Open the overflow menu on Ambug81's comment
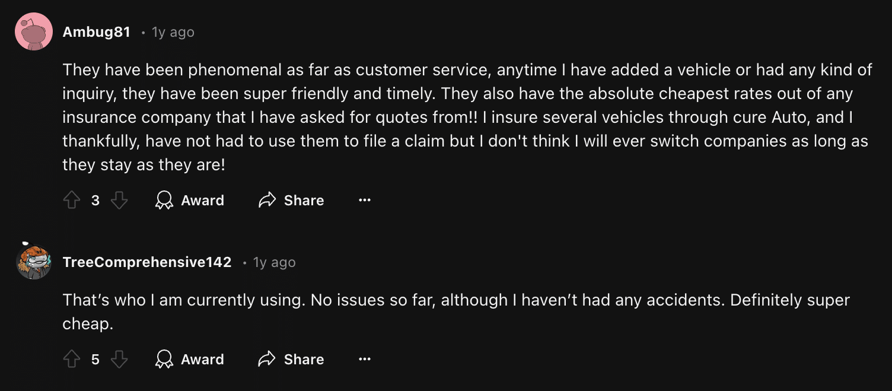The image size is (892, 391). (x=364, y=200)
